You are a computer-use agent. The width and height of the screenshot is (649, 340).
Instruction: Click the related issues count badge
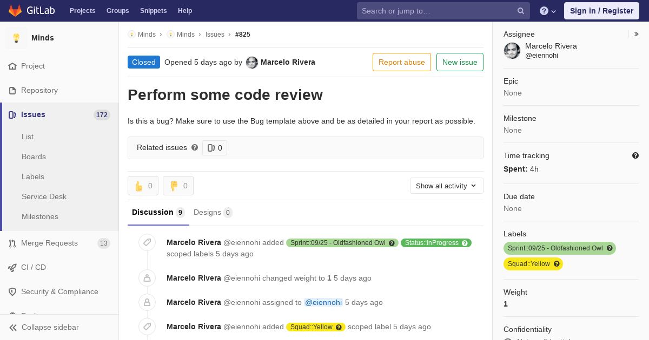215,148
